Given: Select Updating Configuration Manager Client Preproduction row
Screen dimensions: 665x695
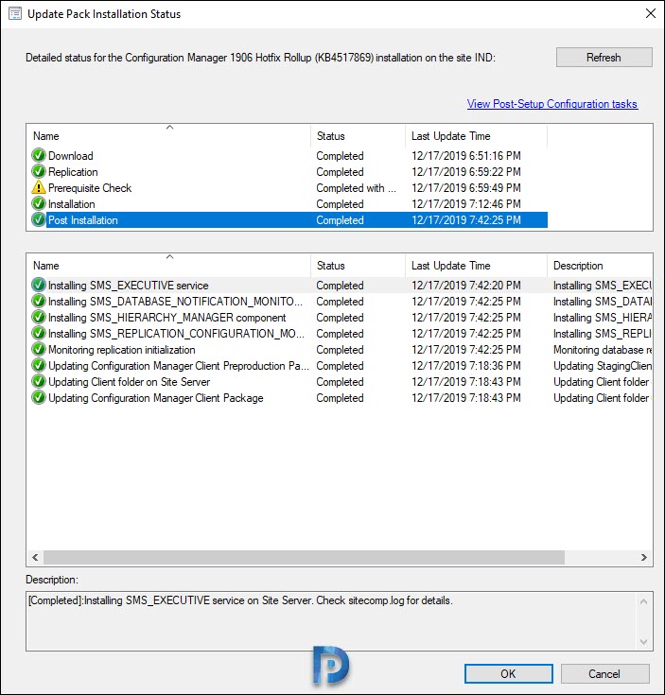Looking at the screenshot, I should tap(341, 366).
